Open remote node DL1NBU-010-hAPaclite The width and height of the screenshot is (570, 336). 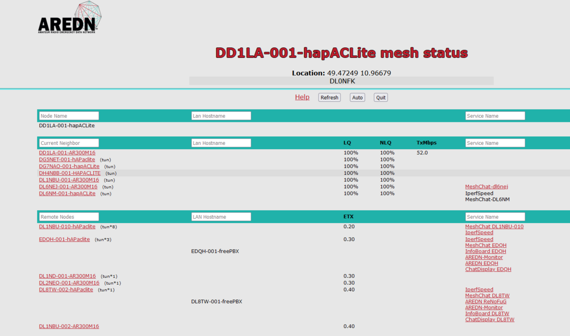click(x=67, y=227)
